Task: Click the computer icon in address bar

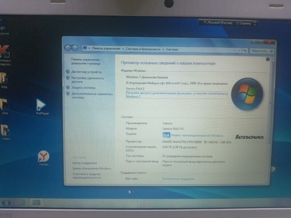Action: [85, 48]
